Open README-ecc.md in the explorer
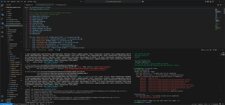225x105 pixels. (x=13, y=95)
